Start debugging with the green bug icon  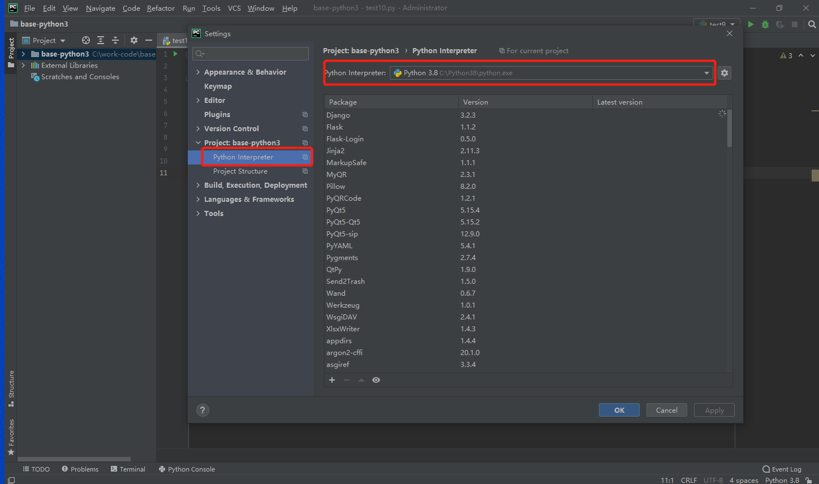[x=765, y=24]
